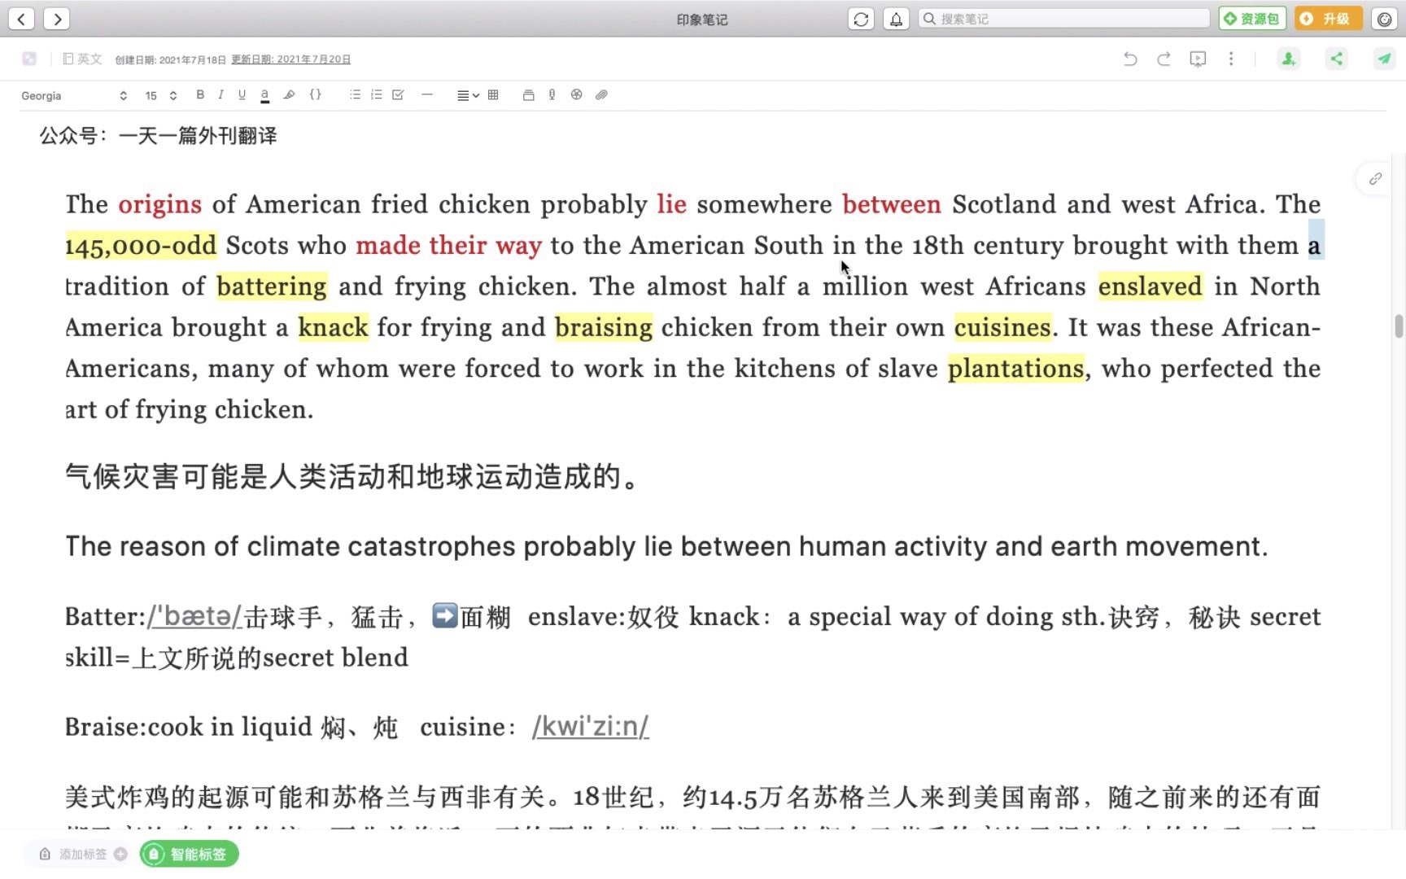
Task: Go forward with the right arrow button
Action: coord(56,19)
